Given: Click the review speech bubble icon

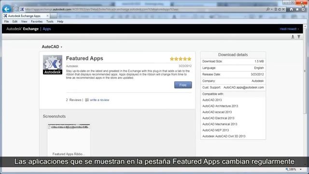Looking at the screenshot, I should pos(87,100).
